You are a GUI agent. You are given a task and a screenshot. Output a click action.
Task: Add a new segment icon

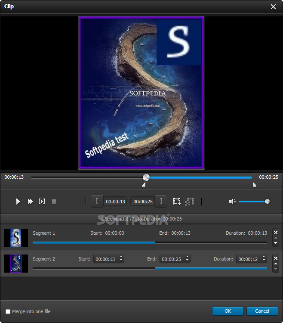click(177, 201)
